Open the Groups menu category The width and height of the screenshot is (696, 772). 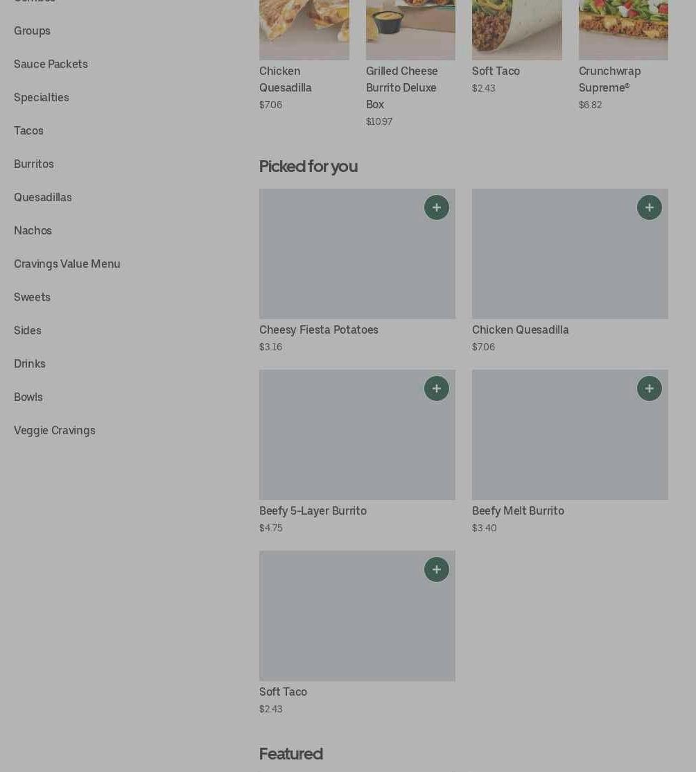click(x=32, y=31)
